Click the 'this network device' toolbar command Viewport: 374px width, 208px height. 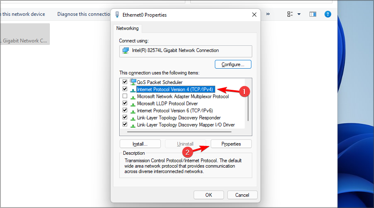point(23,14)
